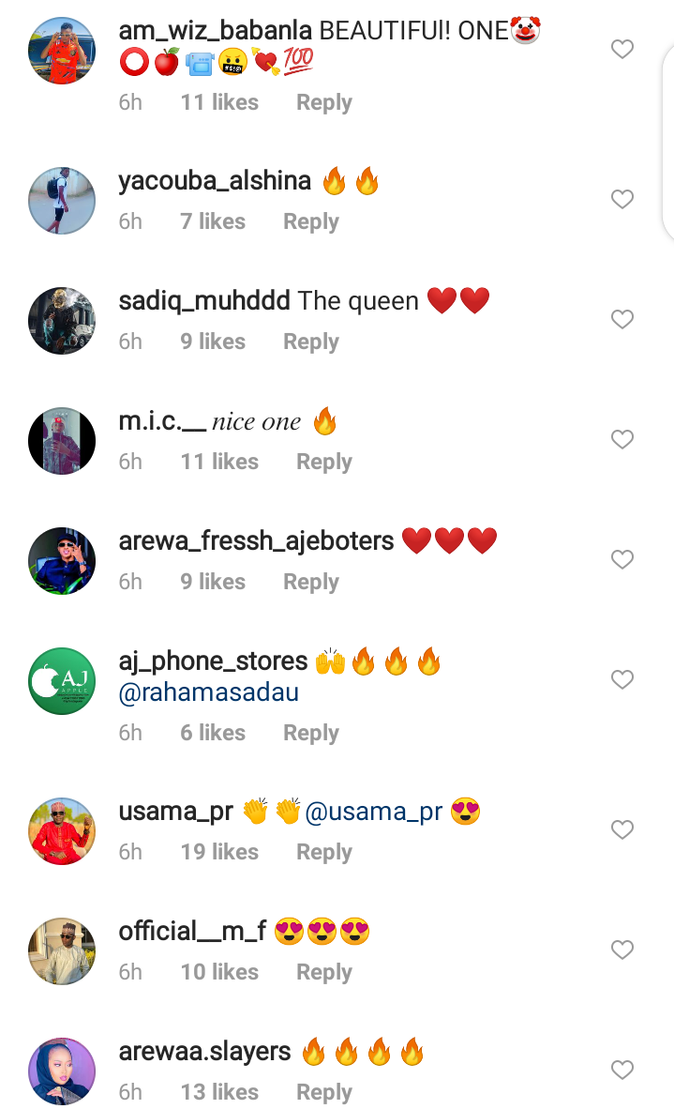Reply to the m.i.c.__ comment
Viewport: 674px width, 1109px height.
tap(323, 462)
